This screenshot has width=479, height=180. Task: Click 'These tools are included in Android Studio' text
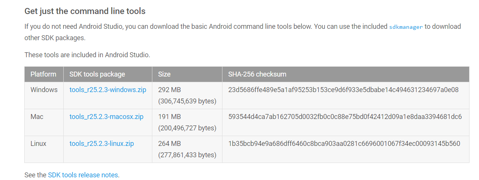tap(87, 55)
